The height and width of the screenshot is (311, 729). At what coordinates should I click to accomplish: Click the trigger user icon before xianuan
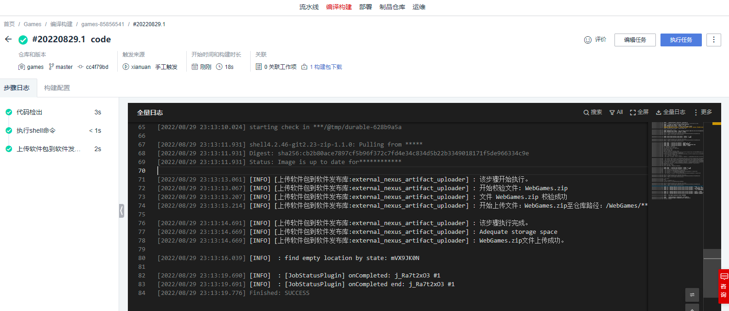click(126, 67)
